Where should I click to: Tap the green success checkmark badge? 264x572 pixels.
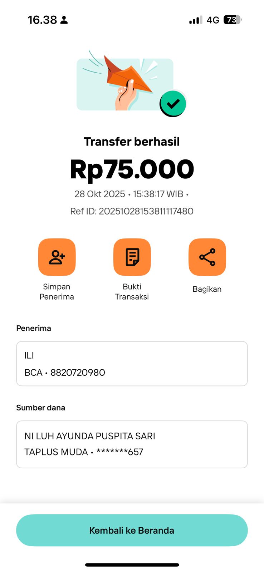click(x=173, y=104)
